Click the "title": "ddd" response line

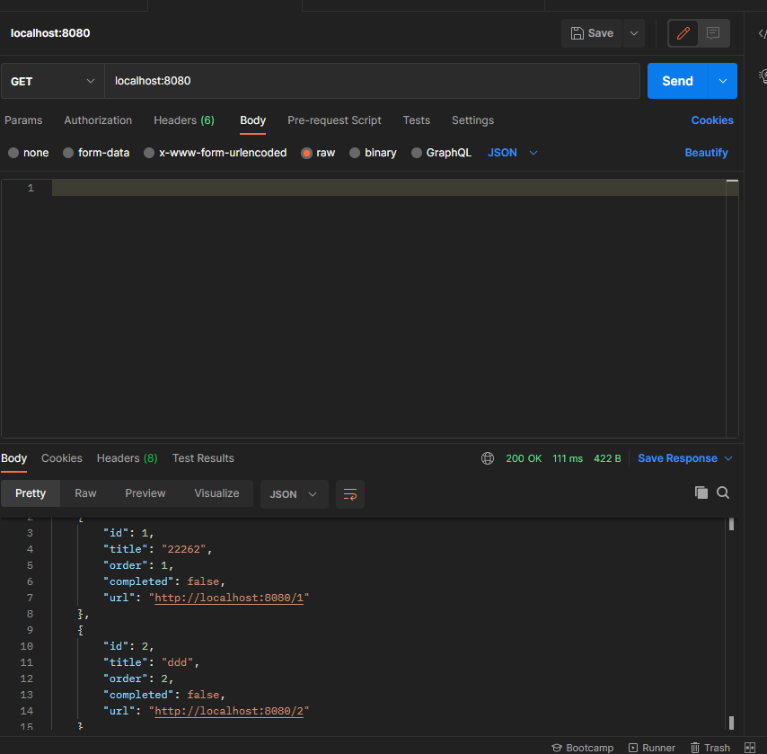[151, 662]
